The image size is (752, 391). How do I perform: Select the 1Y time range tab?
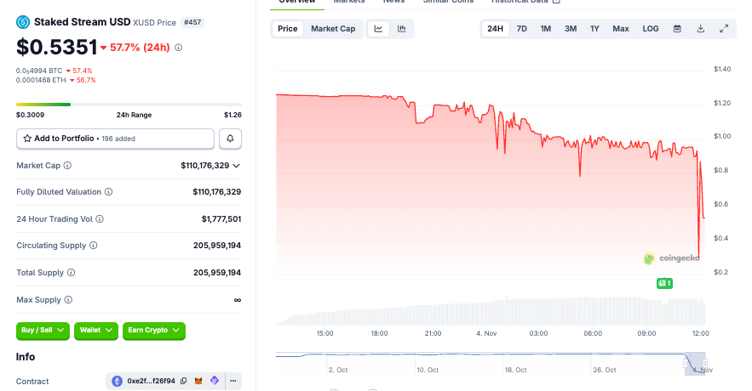pos(594,29)
